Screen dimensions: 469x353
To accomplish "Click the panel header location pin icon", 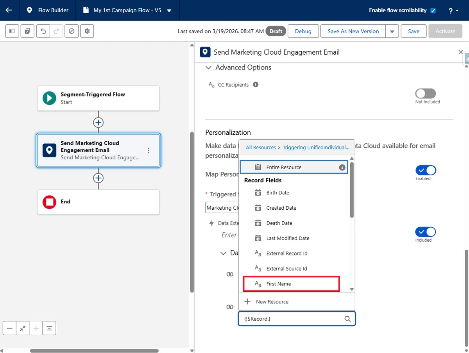I will [205, 52].
